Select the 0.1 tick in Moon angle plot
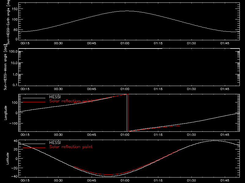 15,85
